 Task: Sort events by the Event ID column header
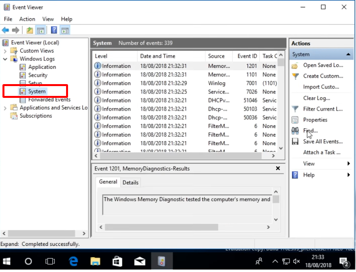(x=247, y=56)
